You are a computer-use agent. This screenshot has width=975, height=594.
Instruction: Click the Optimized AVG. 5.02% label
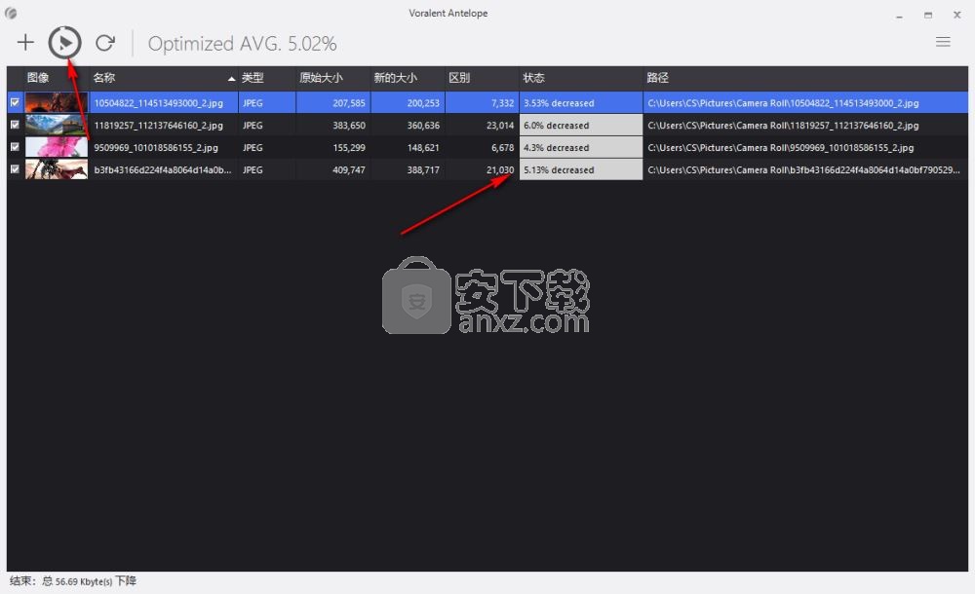click(243, 44)
